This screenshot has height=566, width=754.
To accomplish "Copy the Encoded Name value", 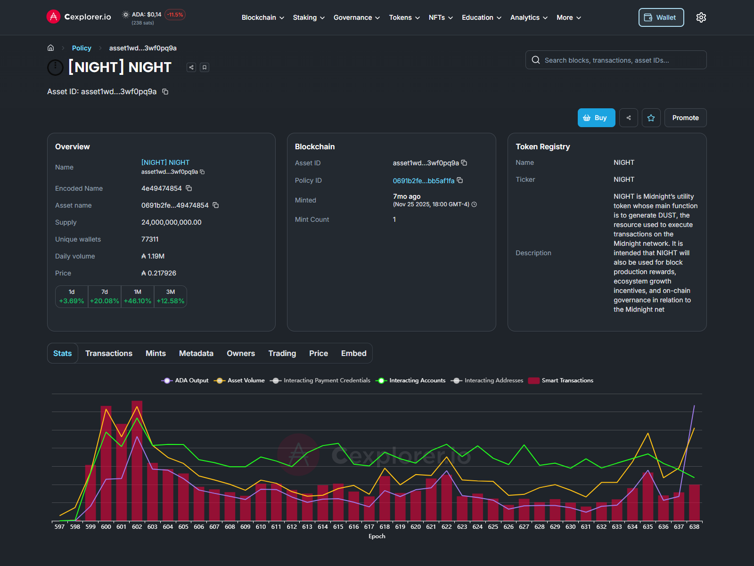I will coord(189,188).
